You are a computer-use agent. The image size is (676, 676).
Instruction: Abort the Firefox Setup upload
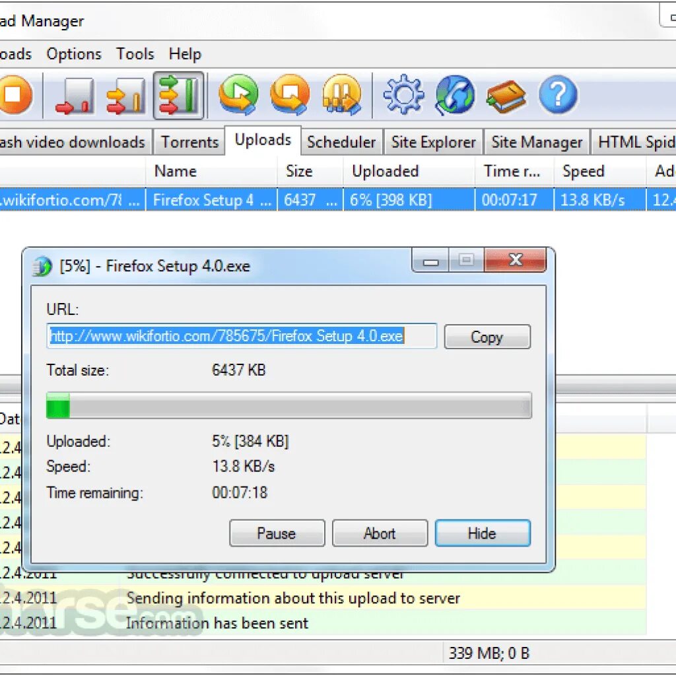click(x=380, y=533)
